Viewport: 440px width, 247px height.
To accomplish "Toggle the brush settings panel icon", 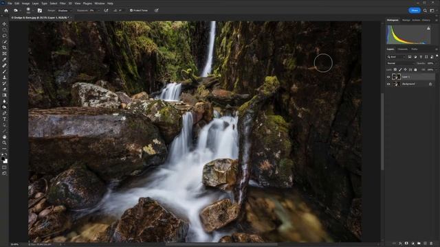I will 40,10.
